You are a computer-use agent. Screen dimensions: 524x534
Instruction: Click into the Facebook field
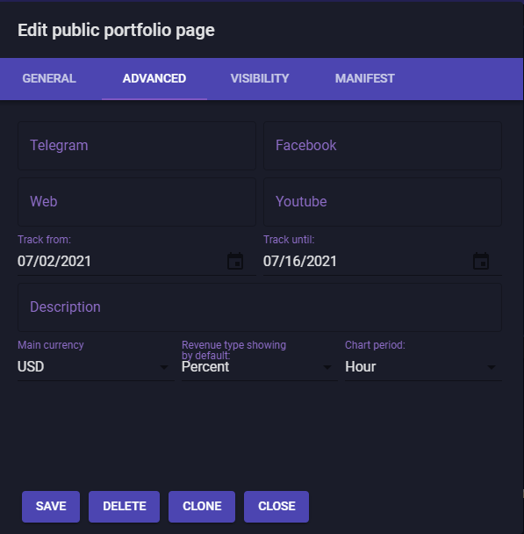tap(383, 146)
